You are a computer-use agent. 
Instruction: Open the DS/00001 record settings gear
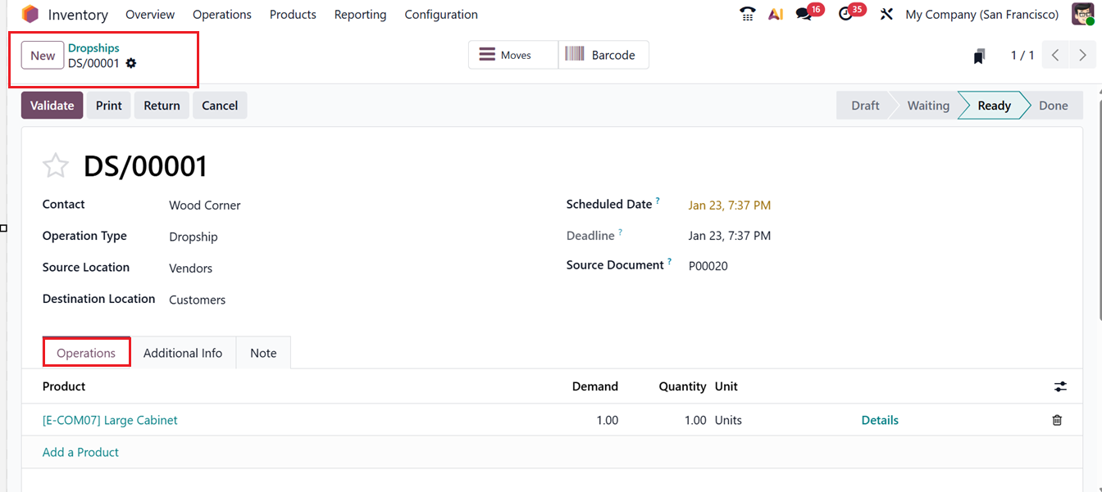130,63
